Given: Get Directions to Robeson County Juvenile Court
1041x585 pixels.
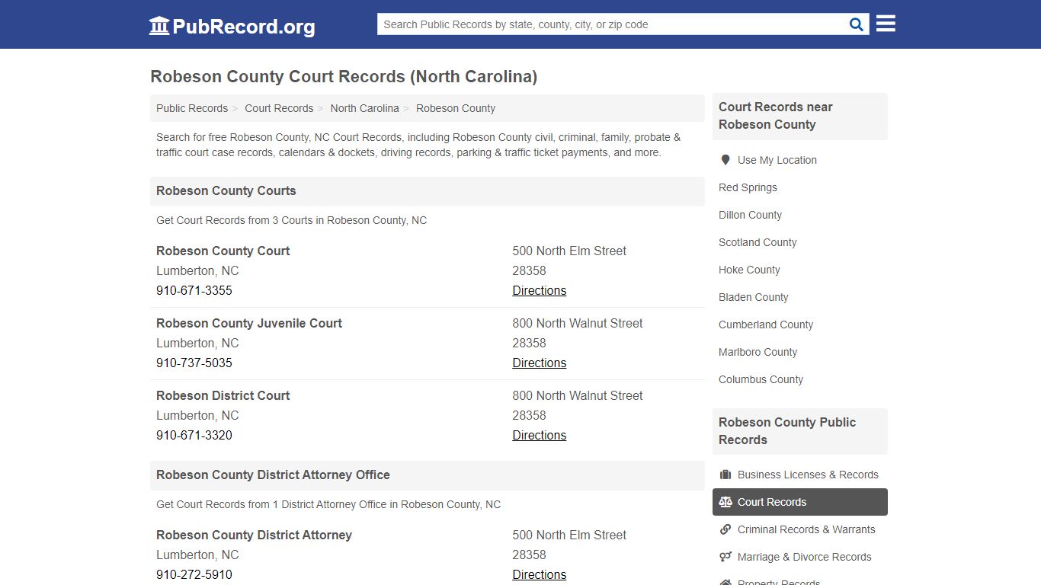Looking at the screenshot, I should (x=540, y=363).
